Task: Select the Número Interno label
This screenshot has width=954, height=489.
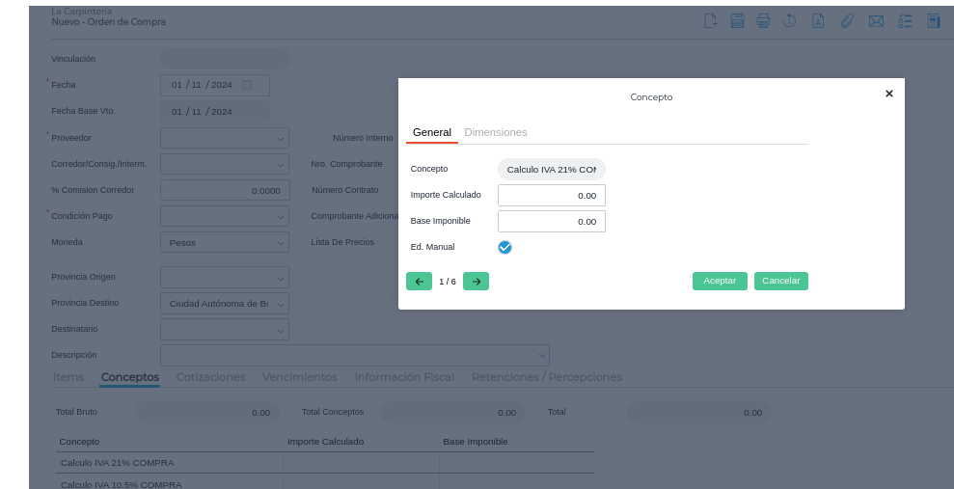Action: pyautogui.click(x=363, y=138)
